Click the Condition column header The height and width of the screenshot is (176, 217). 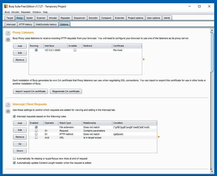click(135, 123)
